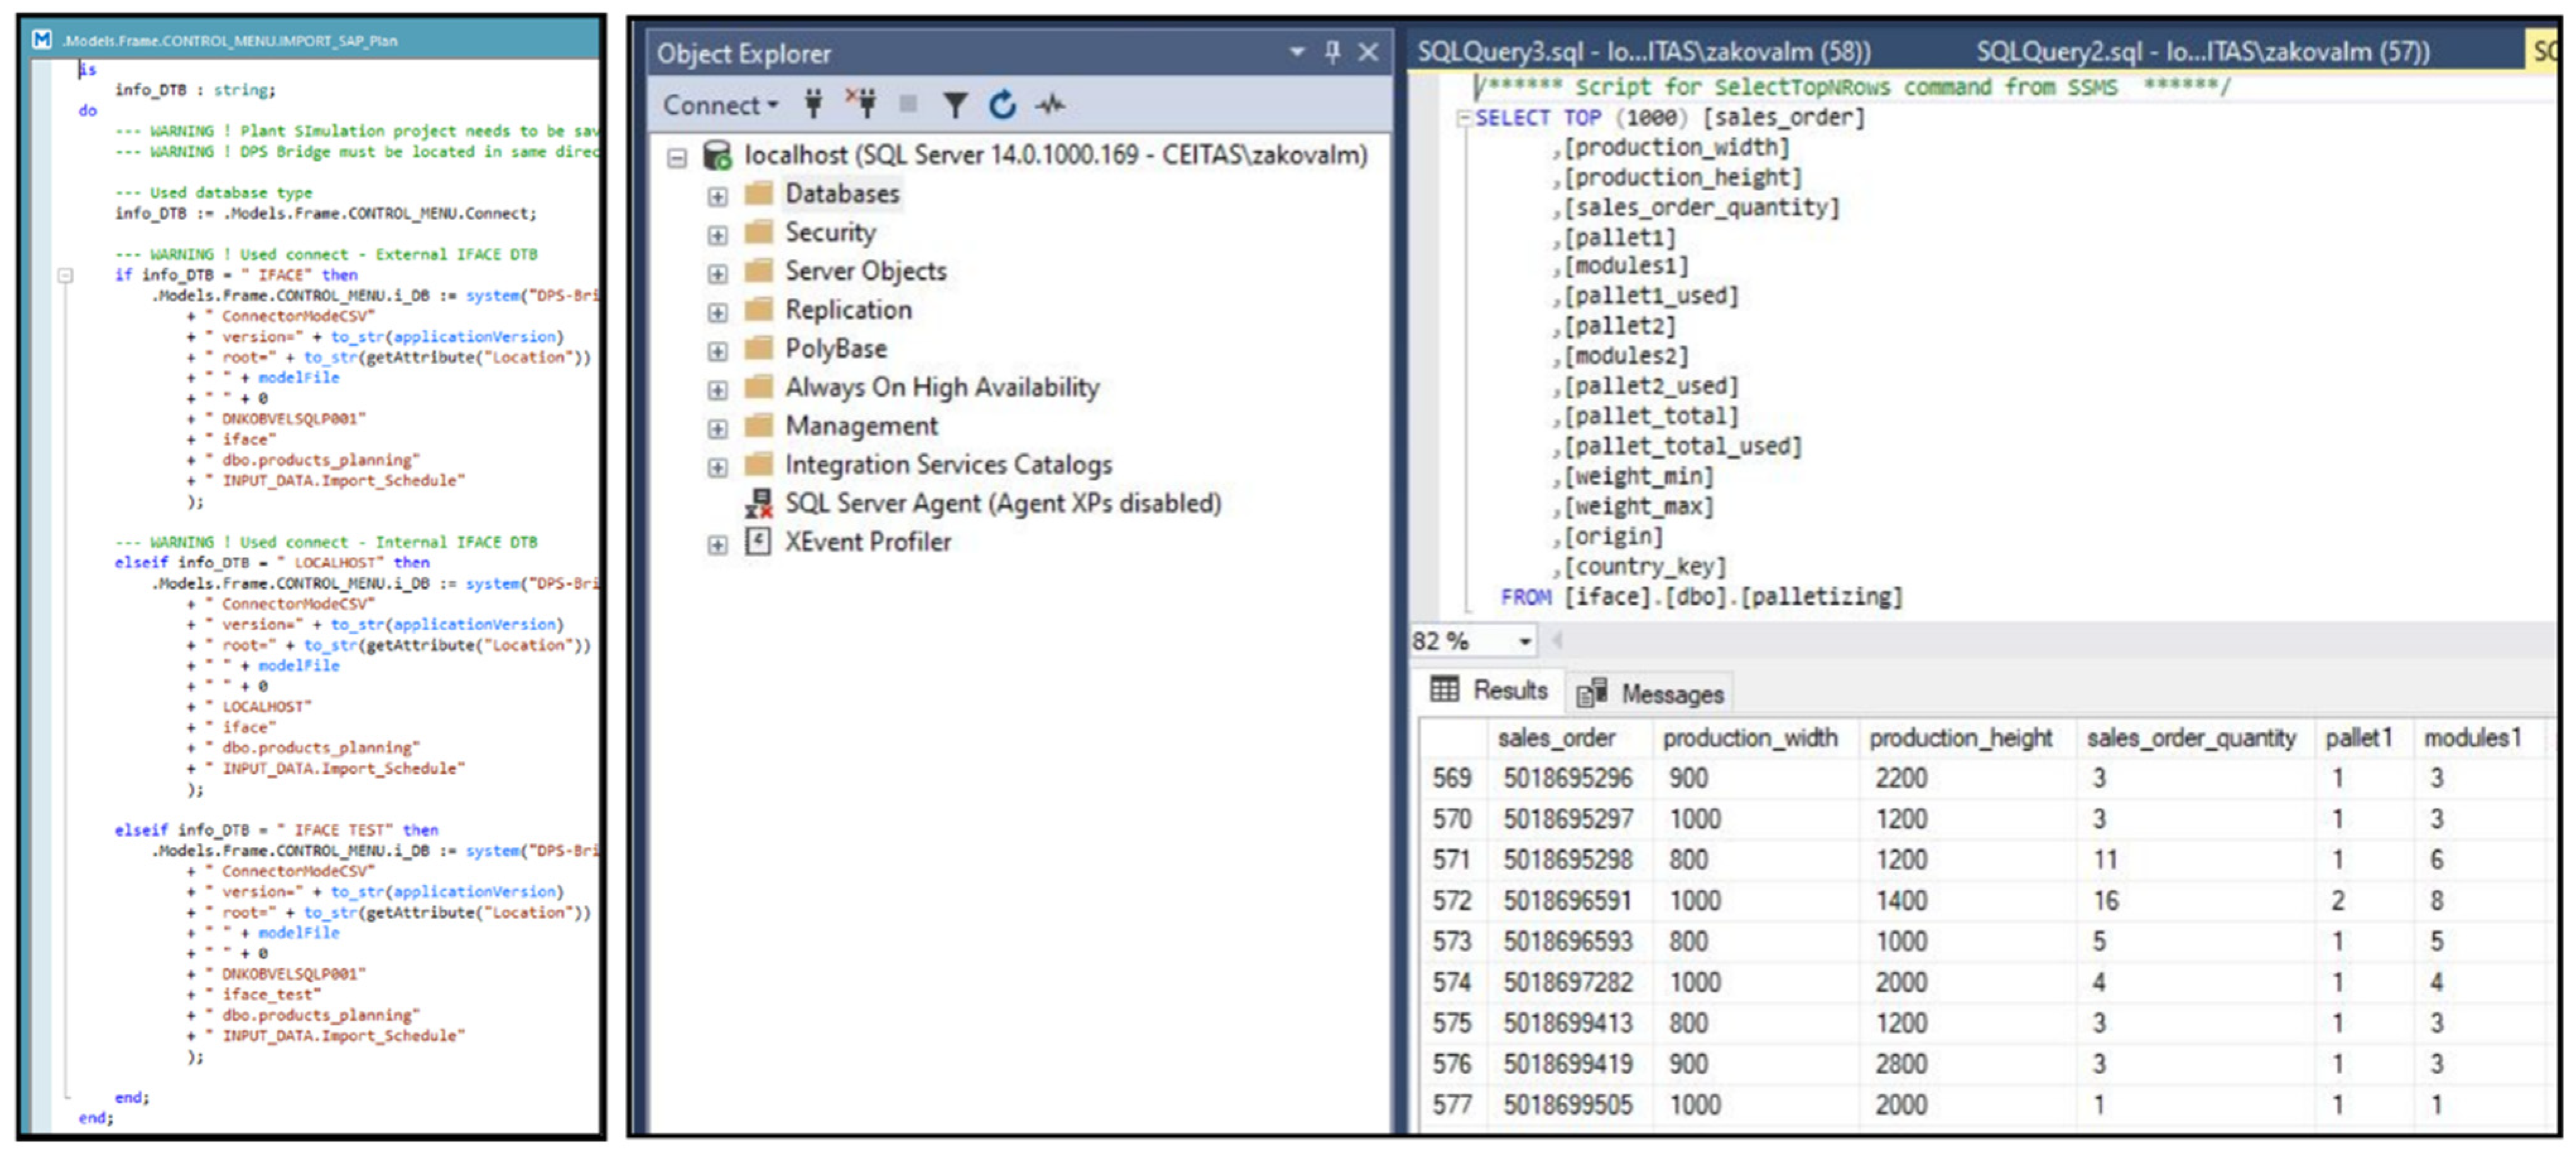The height and width of the screenshot is (1156, 2576).
Task: Click the connect plug icon in Object Explorer
Action: pyautogui.click(x=813, y=104)
